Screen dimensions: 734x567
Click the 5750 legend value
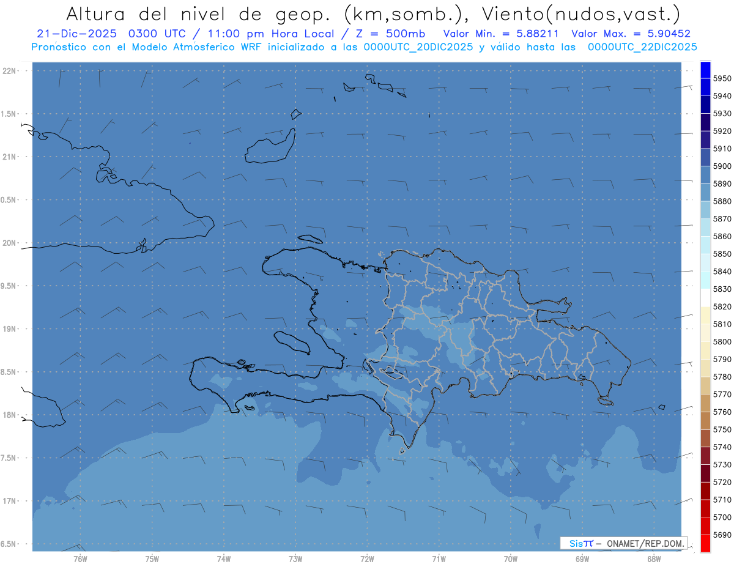722,429
